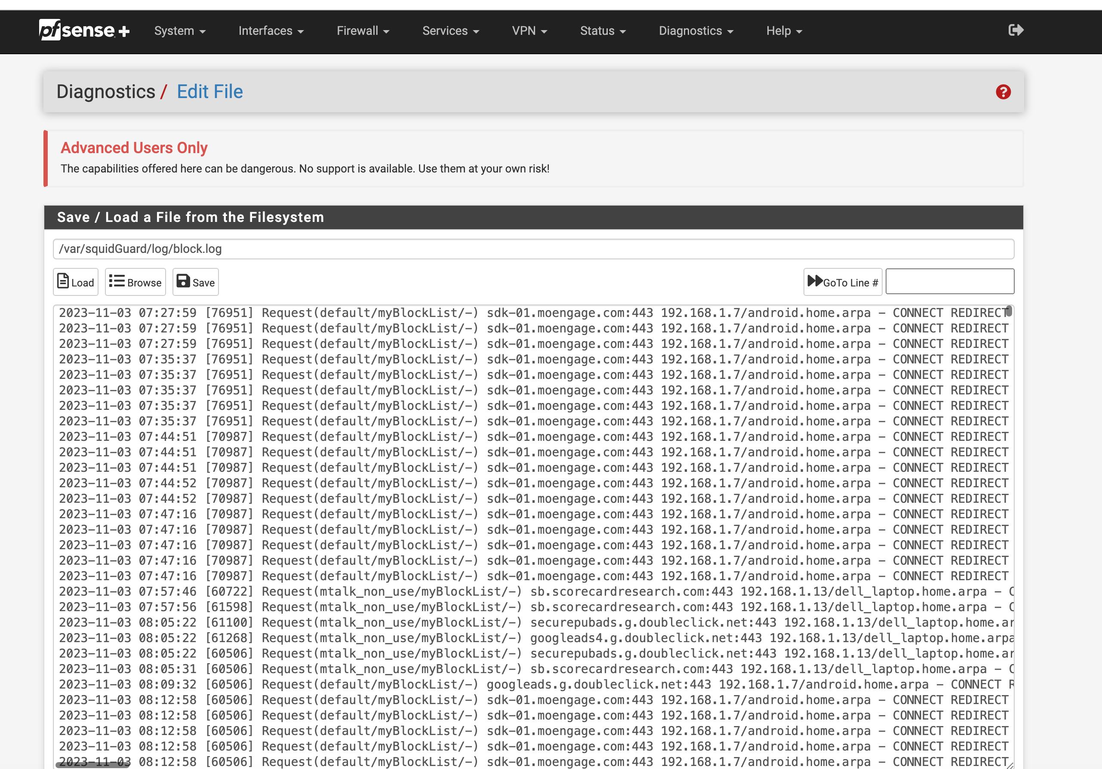The image size is (1102, 769).
Task: Click the file path input field
Action: [533, 249]
